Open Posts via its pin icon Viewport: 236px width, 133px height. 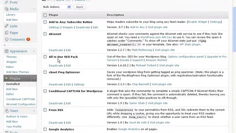point(7,2)
